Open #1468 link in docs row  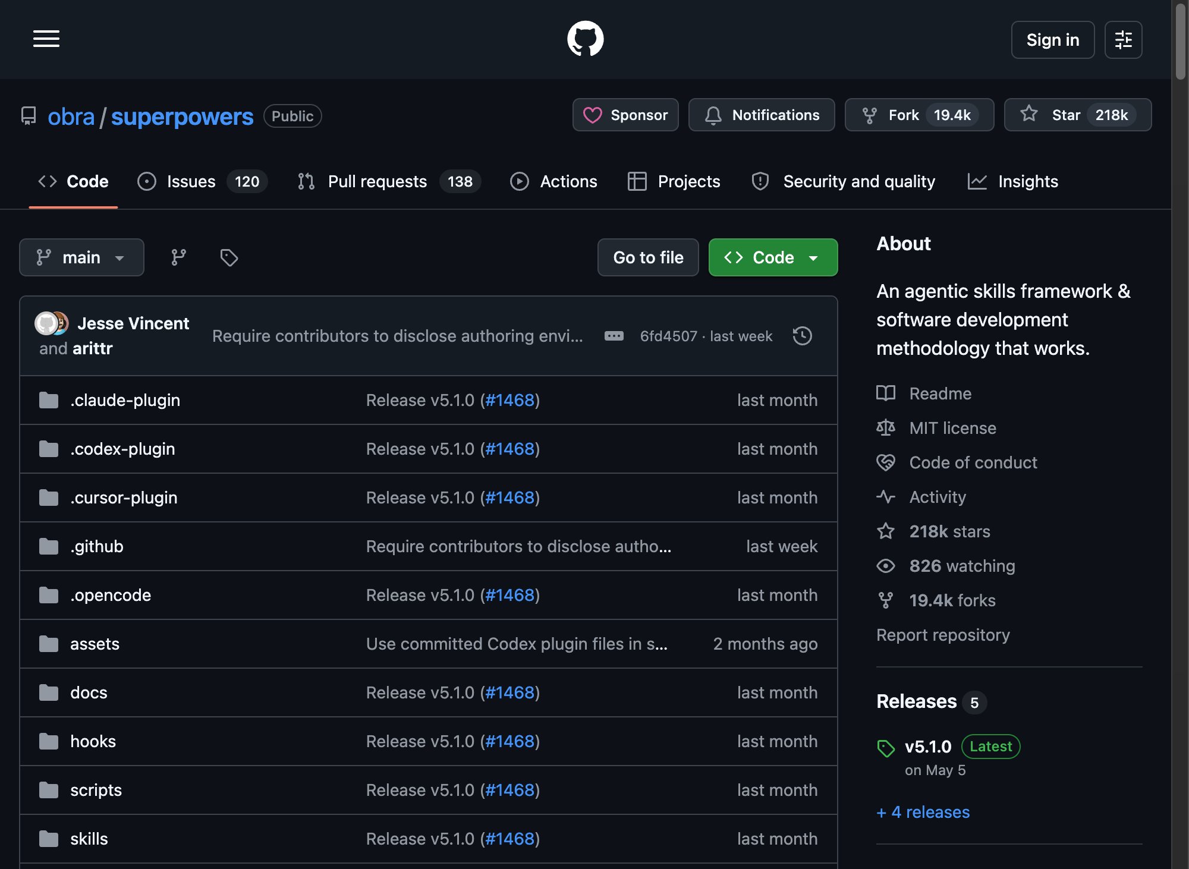(x=510, y=692)
